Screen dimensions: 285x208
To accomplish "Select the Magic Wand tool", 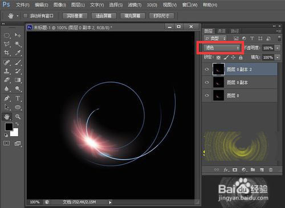I will click(x=18, y=44).
